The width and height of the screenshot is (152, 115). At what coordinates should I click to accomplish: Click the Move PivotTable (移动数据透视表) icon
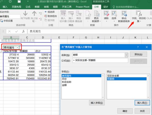tap(124, 14)
